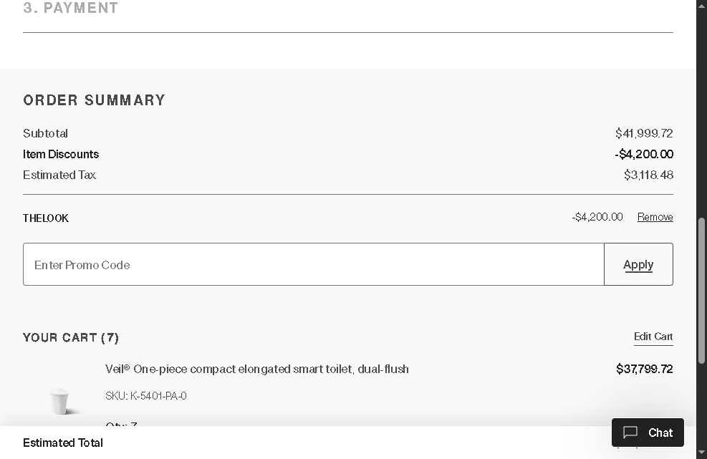This screenshot has height=459, width=707.
Task: Open the Edit Cart link
Action: pos(653,337)
